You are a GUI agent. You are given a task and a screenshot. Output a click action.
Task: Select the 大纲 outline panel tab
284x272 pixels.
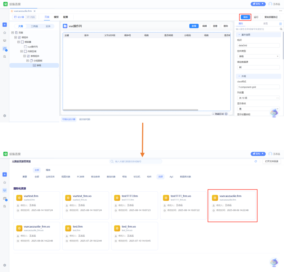tap(21, 26)
